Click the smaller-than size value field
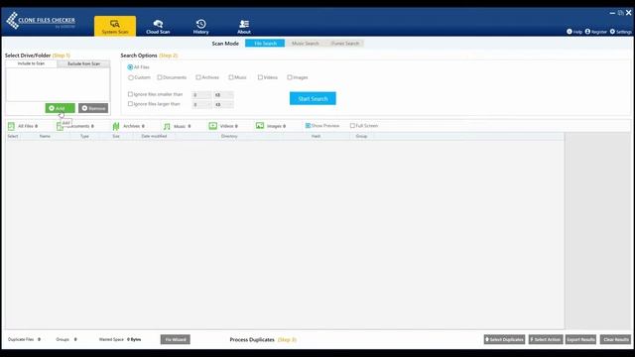 201,95
